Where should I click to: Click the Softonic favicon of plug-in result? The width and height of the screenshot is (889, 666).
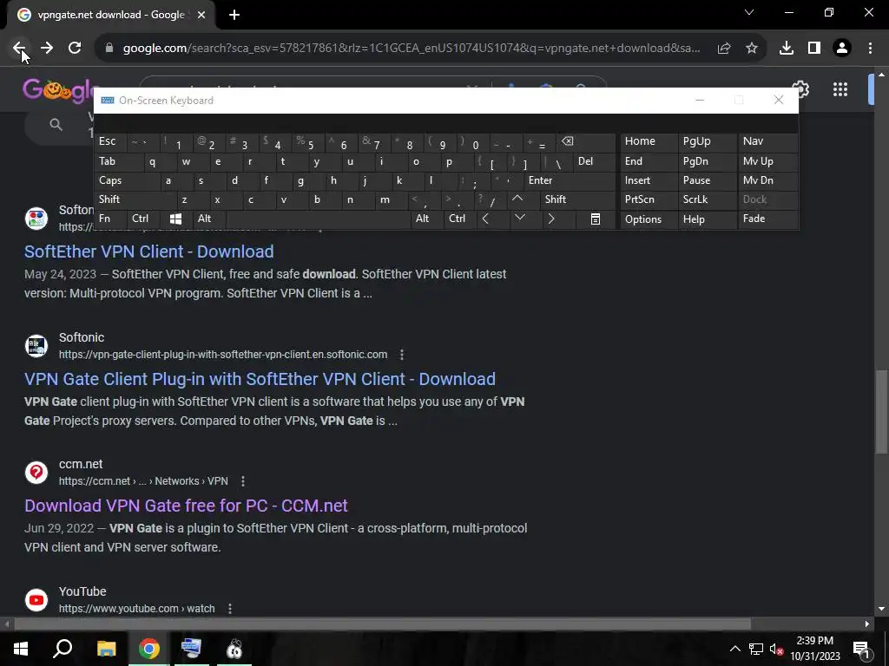tap(36, 345)
